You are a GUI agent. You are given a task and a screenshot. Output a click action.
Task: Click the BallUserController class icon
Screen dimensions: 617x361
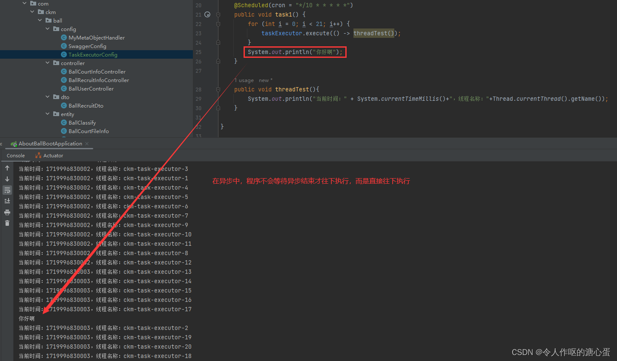64,88
